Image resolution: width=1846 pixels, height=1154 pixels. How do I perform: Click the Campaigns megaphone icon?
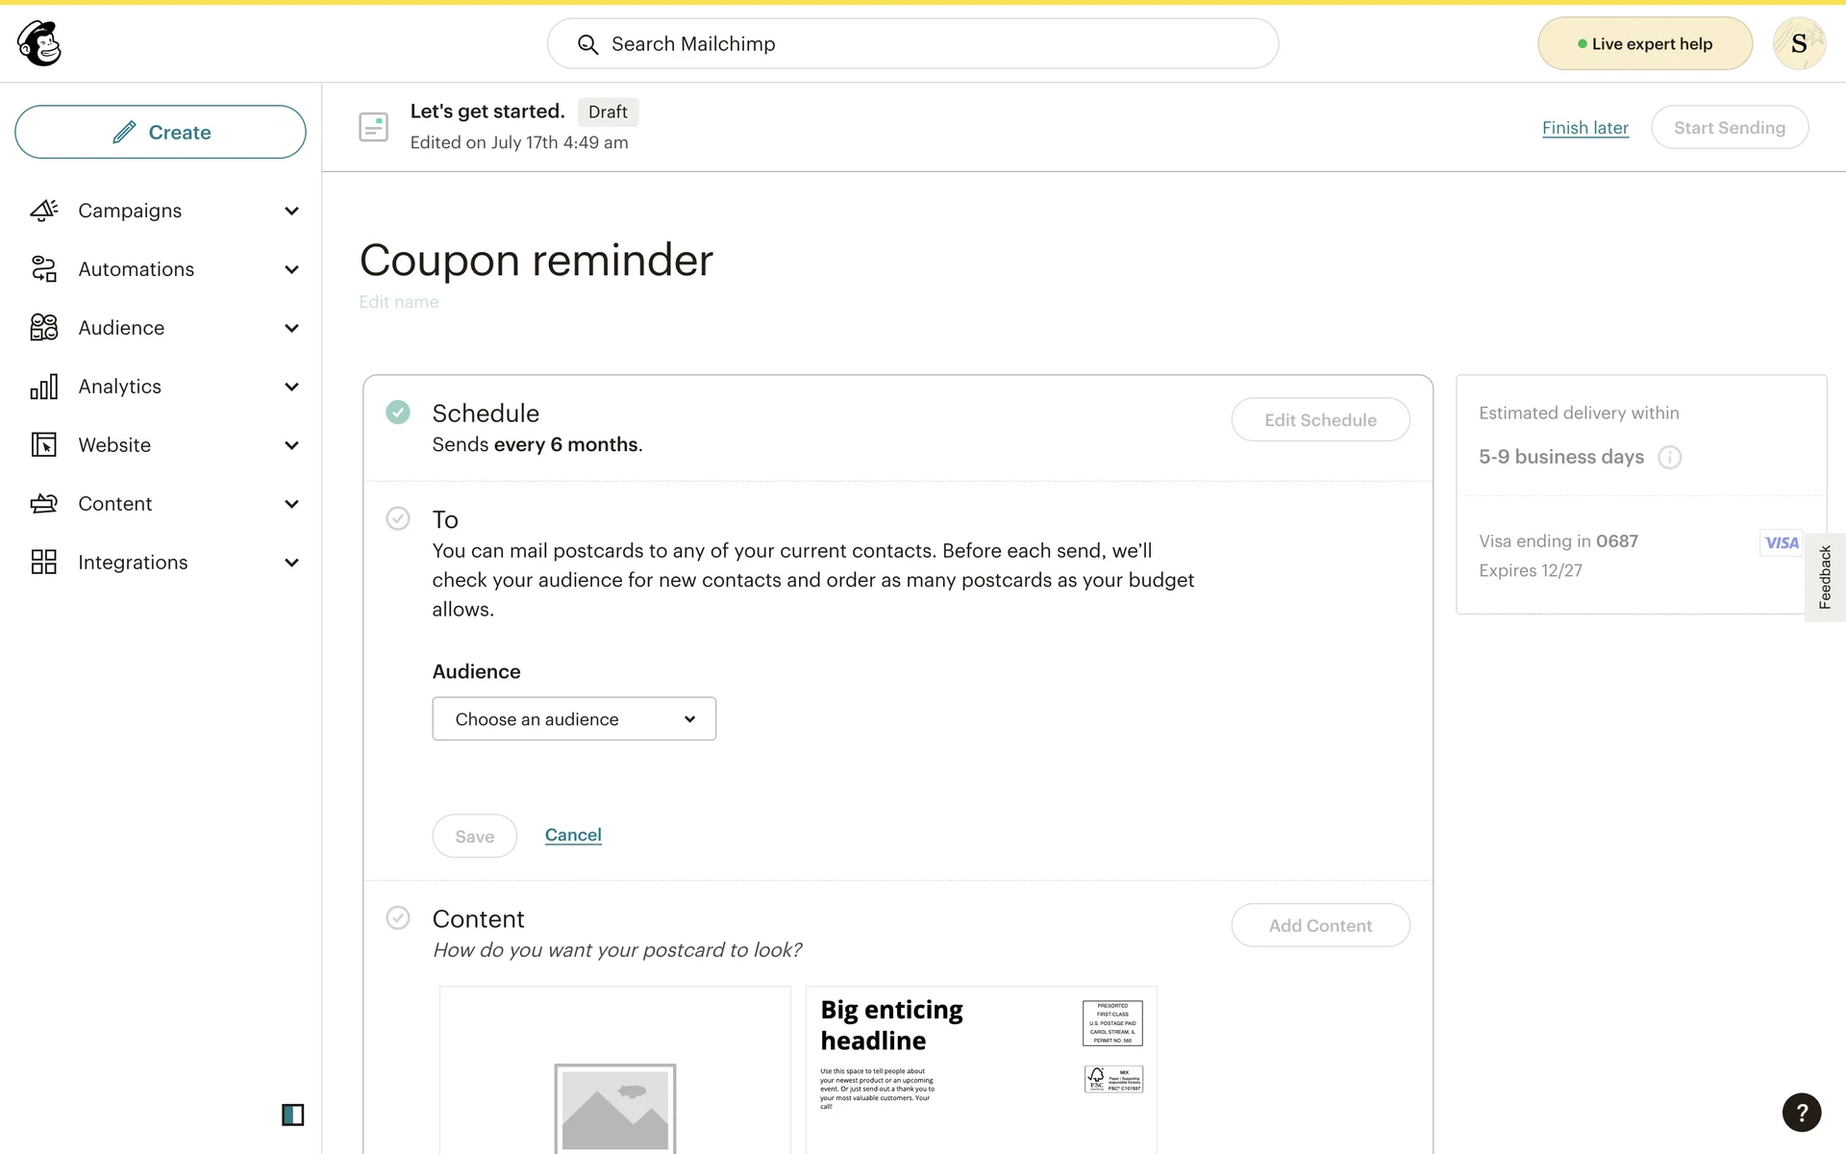click(x=44, y=211)
